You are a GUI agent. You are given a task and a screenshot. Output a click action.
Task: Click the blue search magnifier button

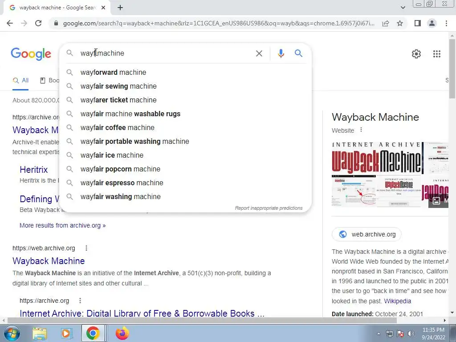pyautogui.click(x=298, y=53)
